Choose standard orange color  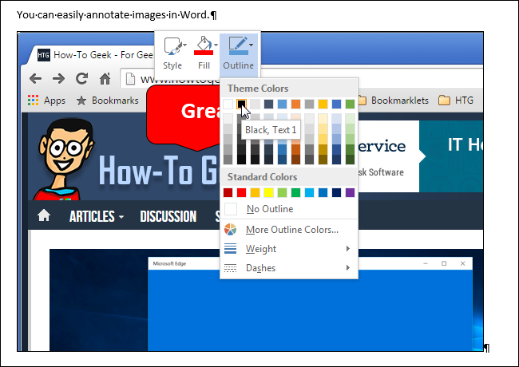click(255, 192)
